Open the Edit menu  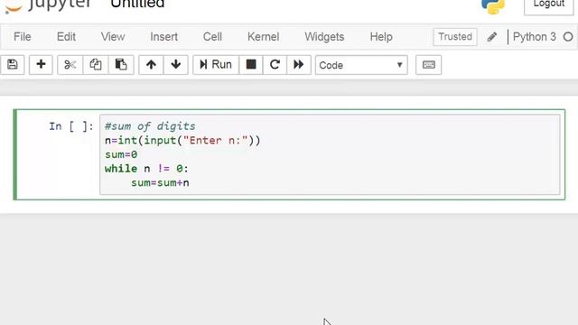(x=66, y=37)
